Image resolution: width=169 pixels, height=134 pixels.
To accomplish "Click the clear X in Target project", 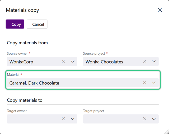I will pyautogui.click(x=145, y=119).
